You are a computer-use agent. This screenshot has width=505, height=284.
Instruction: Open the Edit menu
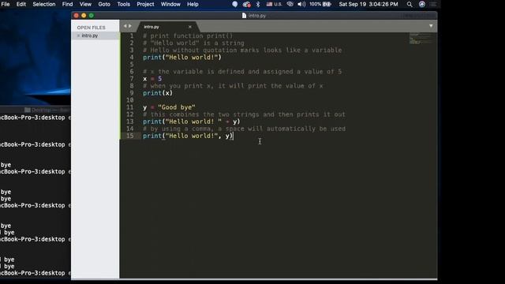click(x=21, y=4)
